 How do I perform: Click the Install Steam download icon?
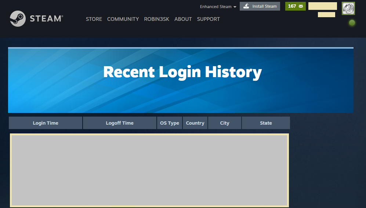[x=246, y=6]
